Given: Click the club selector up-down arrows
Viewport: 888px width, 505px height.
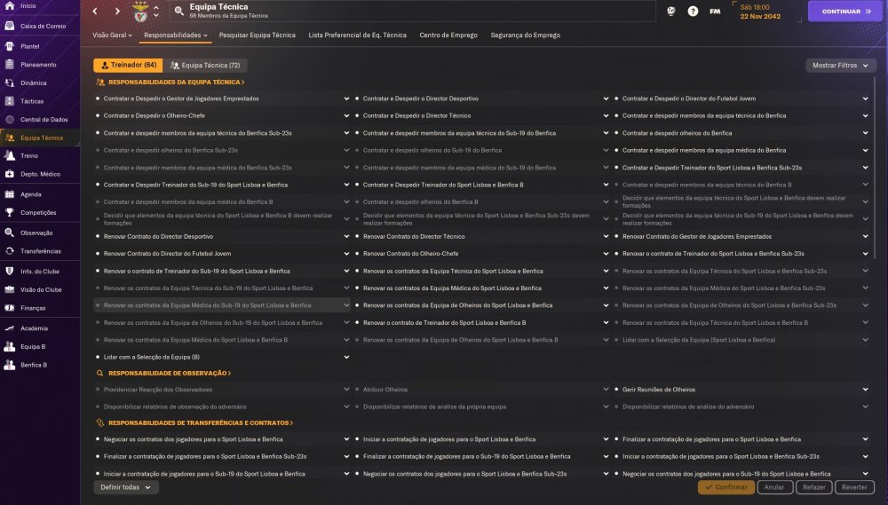Looking at the screenshot, I should pyautogui.click(x=156, y=12).
